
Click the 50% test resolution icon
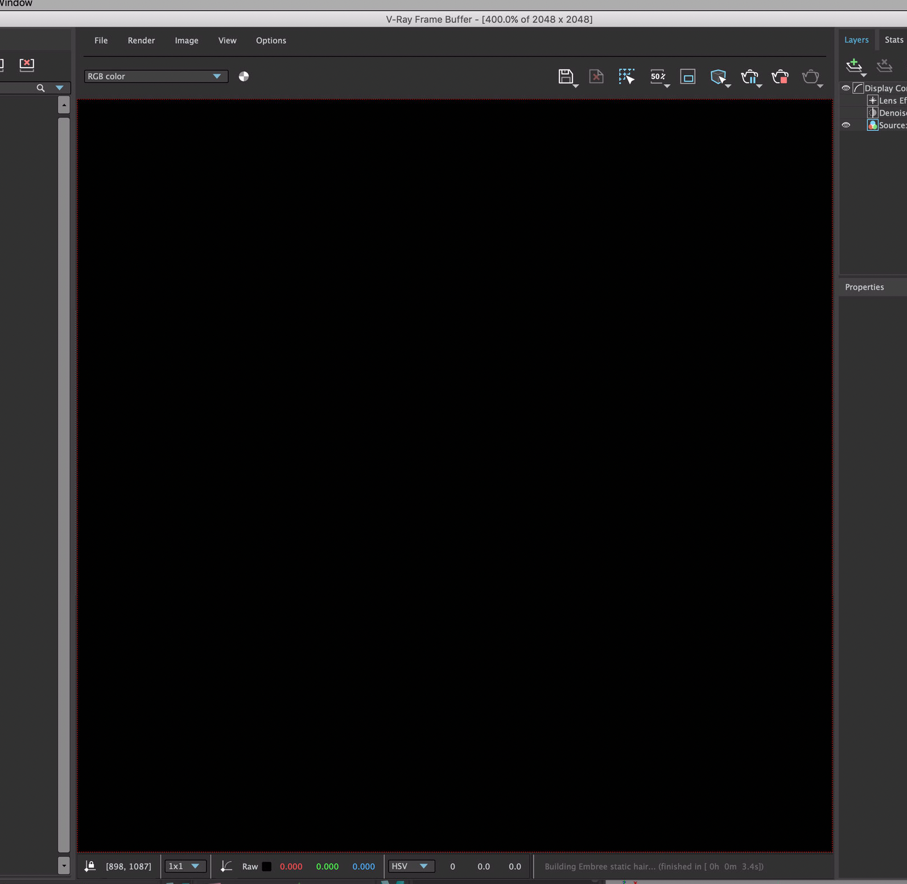click(x=657, y=76)
